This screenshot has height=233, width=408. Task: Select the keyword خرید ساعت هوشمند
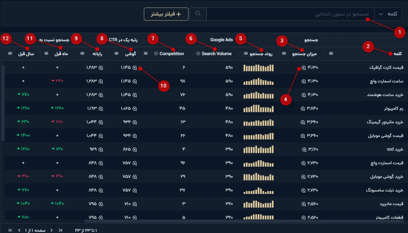click(x=385, y=95)
